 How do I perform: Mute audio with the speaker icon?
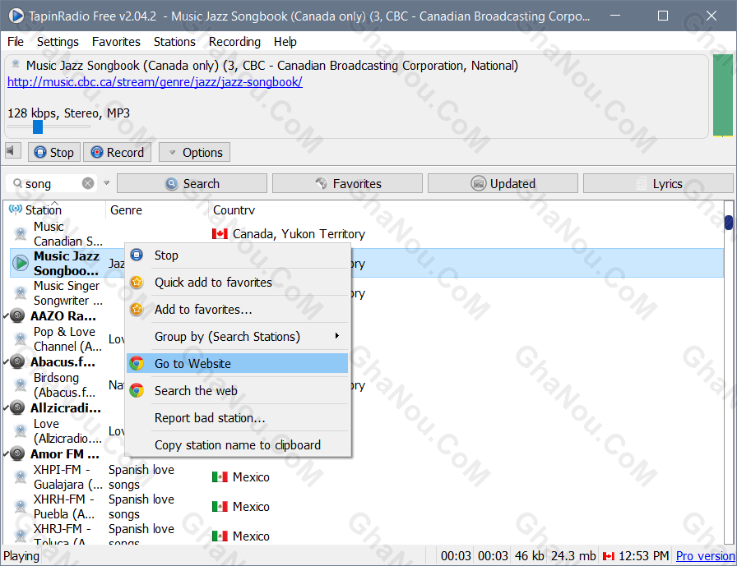[x=12, y=151]
